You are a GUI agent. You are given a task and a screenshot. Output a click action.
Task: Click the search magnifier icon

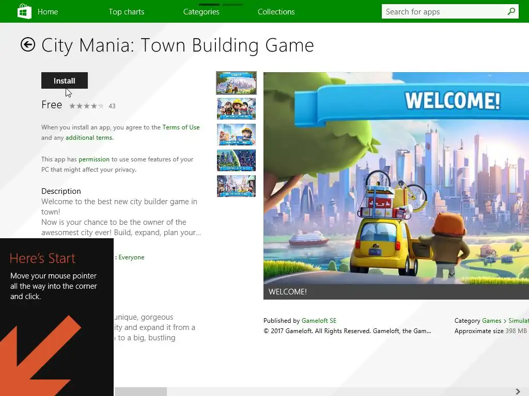click(511, 11)
